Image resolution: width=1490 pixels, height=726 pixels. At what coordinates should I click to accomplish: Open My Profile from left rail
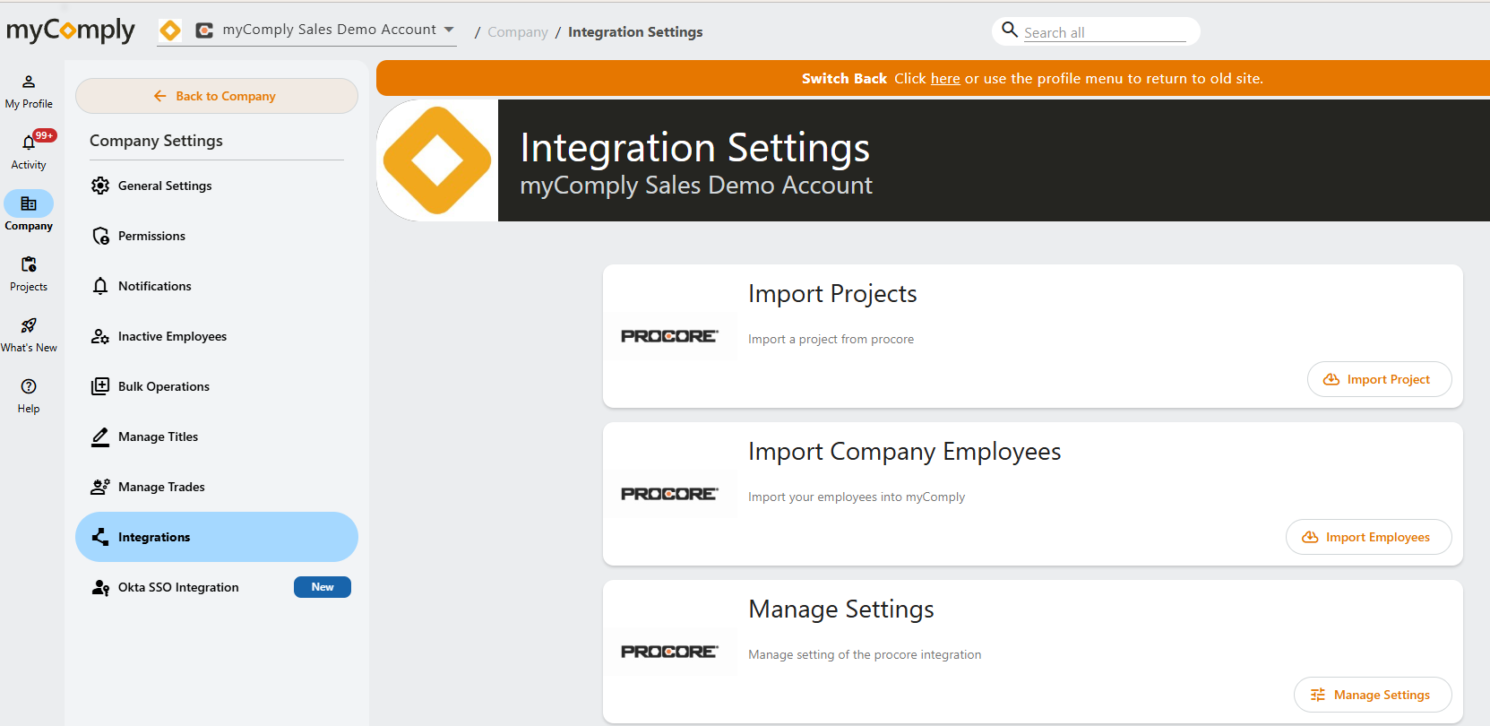[x=29, y=92]
